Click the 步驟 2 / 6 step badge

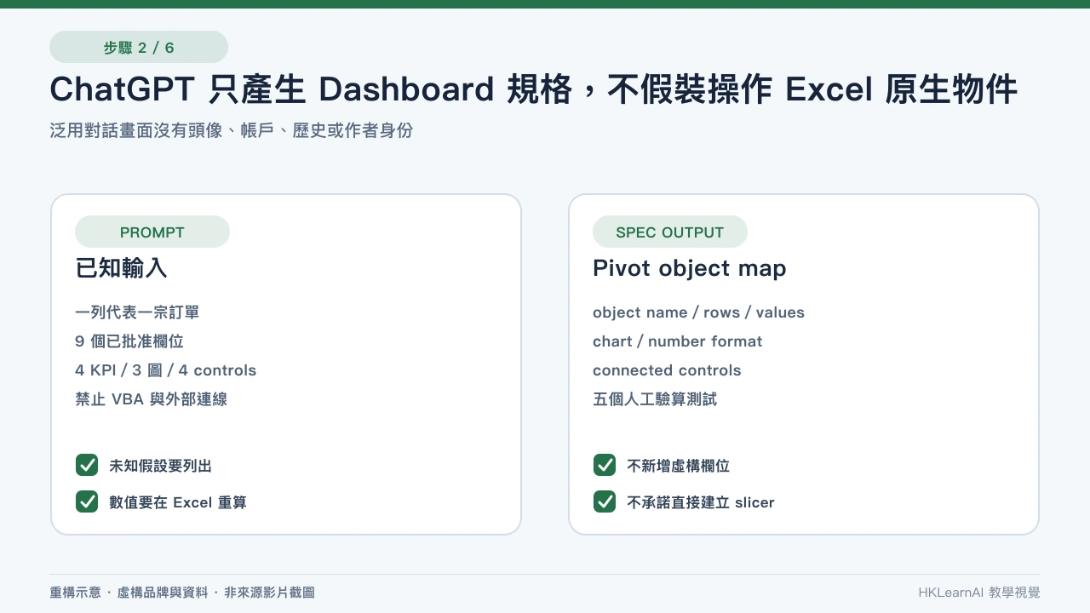point(139,47)
